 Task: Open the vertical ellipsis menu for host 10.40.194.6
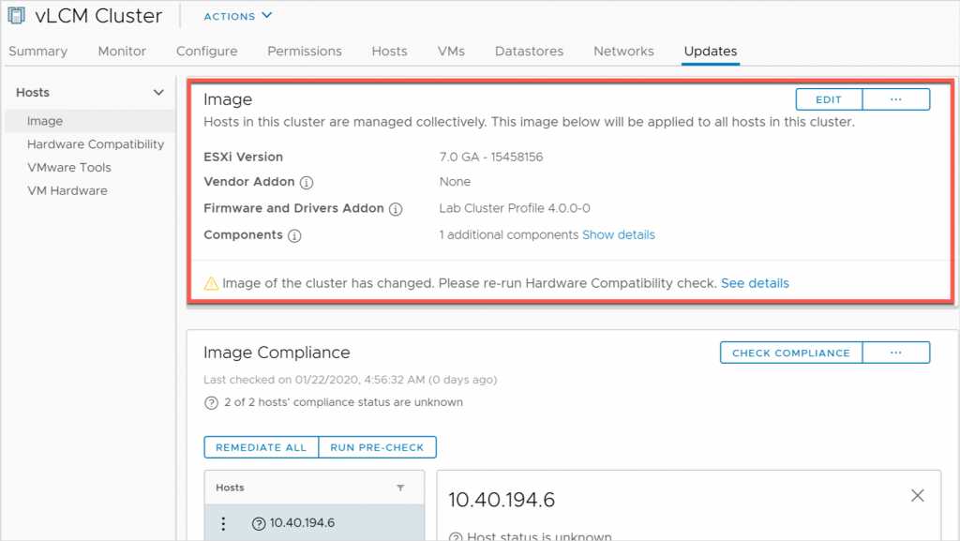(x=222, y=522)
